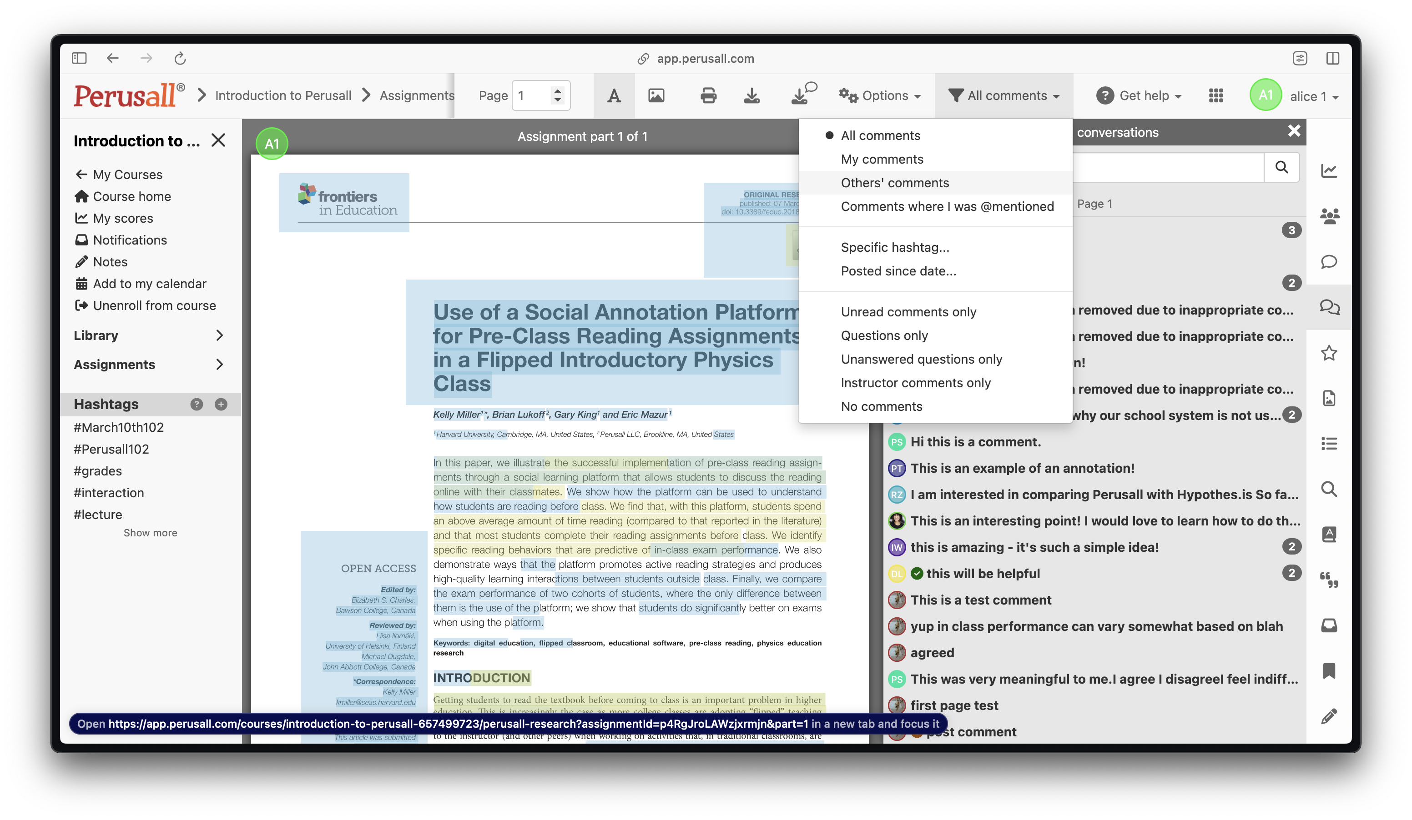The height and width of the screenshot is (820, 1412).
Task: Click 'Unenroll from course'
Action: coord(145,305)
